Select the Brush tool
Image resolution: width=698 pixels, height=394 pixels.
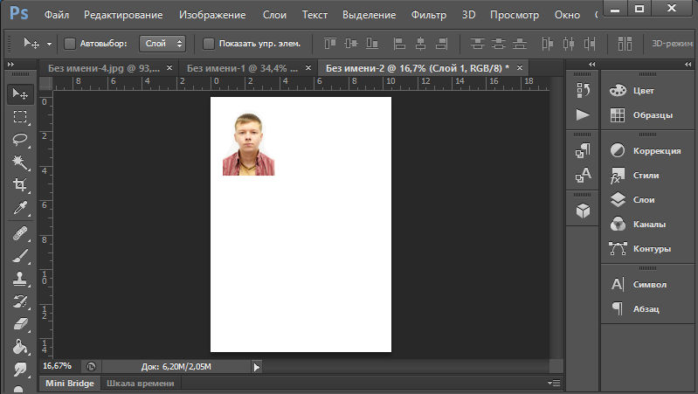pyautogui.click(x=20, y=255)
